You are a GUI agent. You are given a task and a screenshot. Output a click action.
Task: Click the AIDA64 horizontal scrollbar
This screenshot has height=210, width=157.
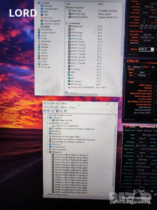coord(82,94)
